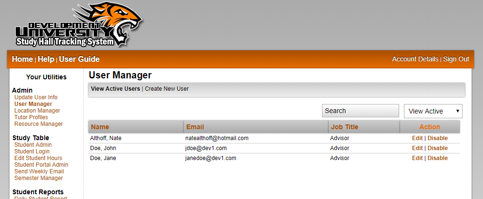The width and height of the screenshot is (483, 199).
Task: Disable user Doe, Jane
Action: point(437,158)
